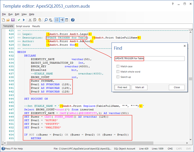Enable the Match whole word checkbox

click(118, 71)
